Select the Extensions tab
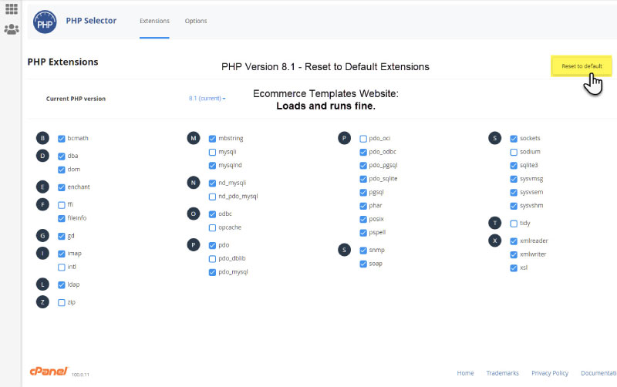Image resolution: width=617 pixels, height=387 pixels. pos(154,21)
